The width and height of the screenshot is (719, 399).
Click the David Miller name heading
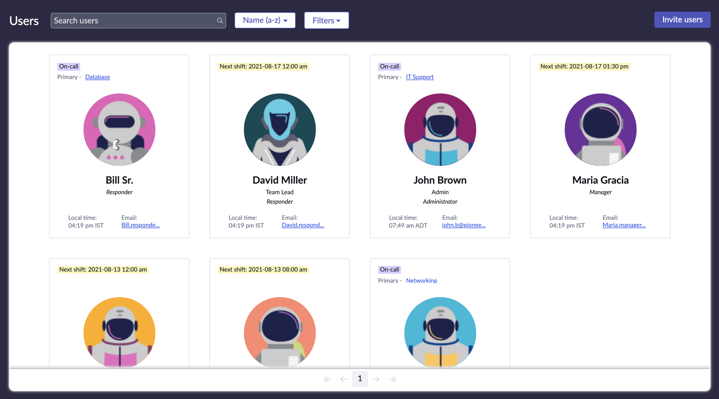280,180
